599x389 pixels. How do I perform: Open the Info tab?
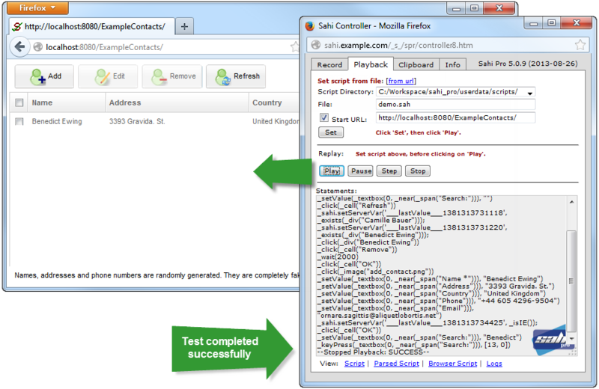point(452,64)
